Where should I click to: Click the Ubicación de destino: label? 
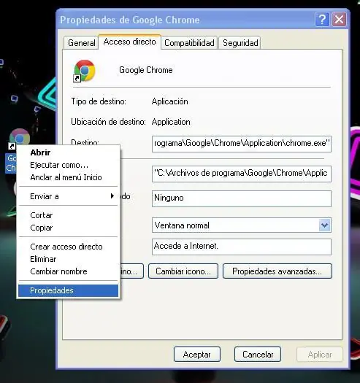tap(108, 122)
